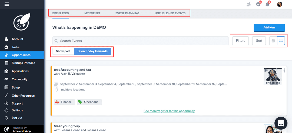Image resolution: width=292 pixels, height=133 pixels.
Task: Switch to My Events tab
Action: tap(92, 13)
